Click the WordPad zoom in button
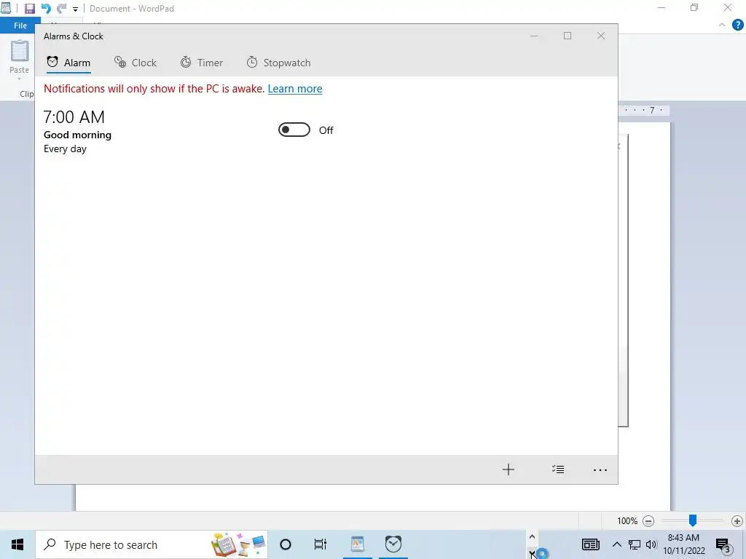 [x=737, y=521]
